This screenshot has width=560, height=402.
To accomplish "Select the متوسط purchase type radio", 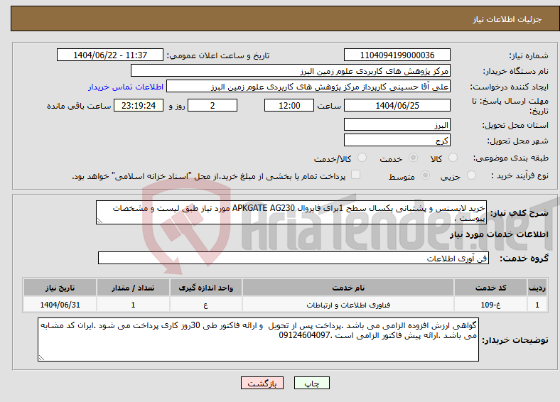I will [x=426, y=175].
